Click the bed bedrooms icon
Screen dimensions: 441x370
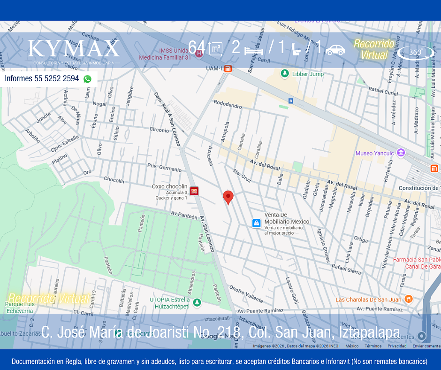[253, 49]
